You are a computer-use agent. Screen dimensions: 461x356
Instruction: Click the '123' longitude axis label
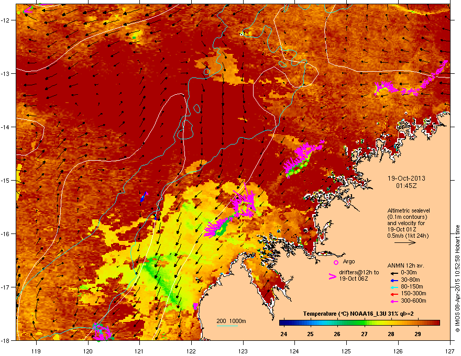[x=243, y=351]
